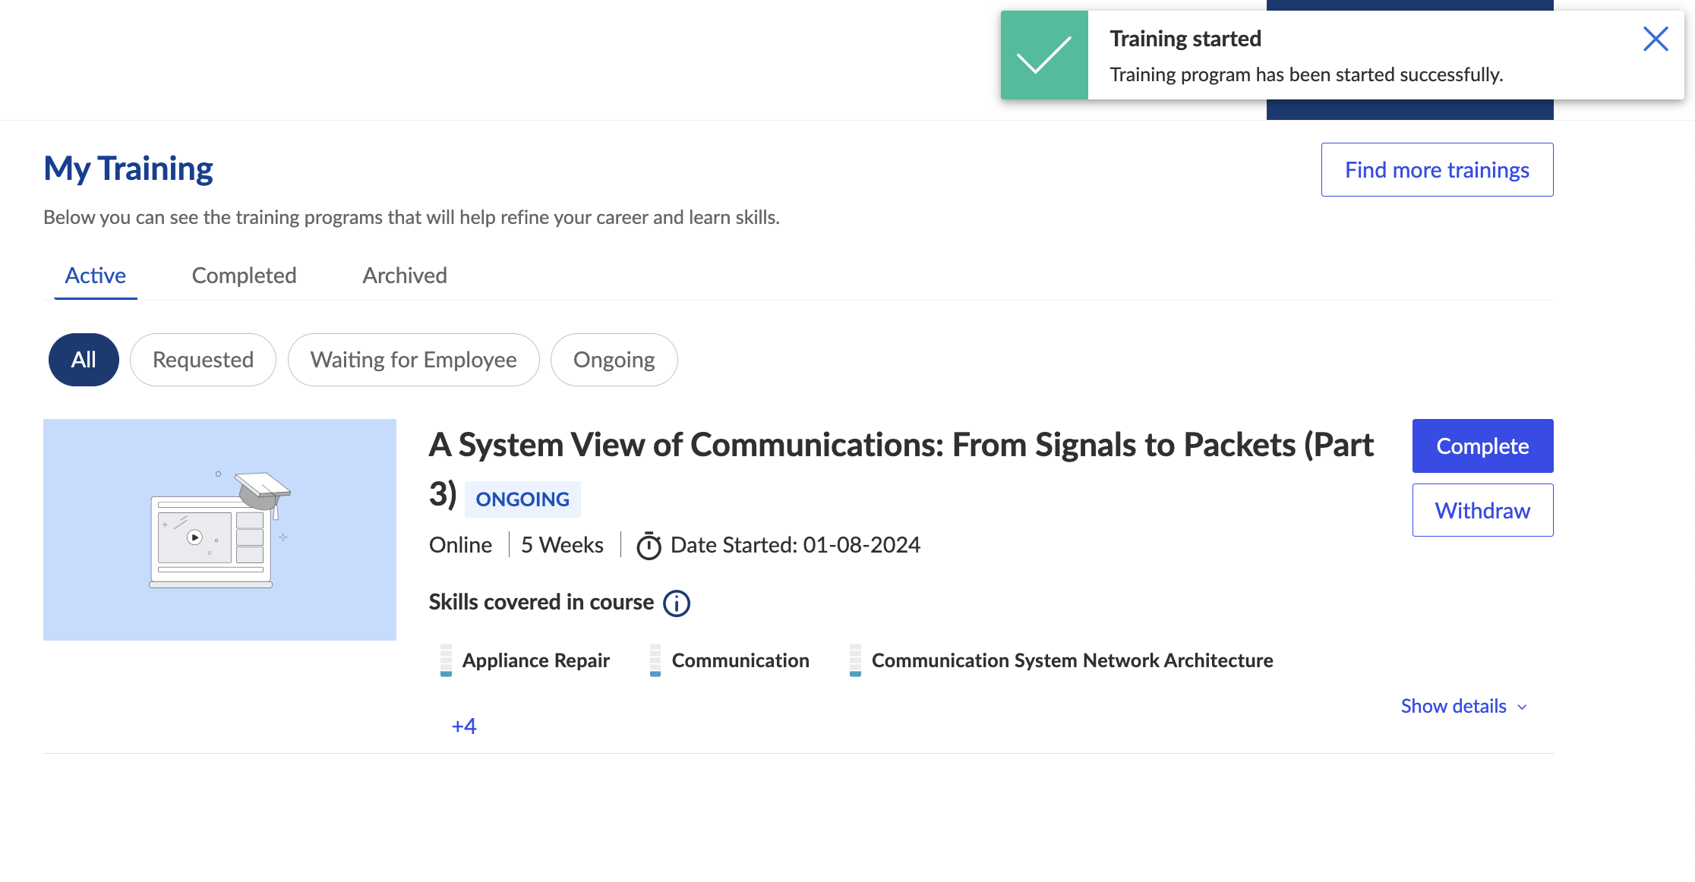
Task: Switch to the Completed tab
Action: pyautogui.click(x=243, y=275)
